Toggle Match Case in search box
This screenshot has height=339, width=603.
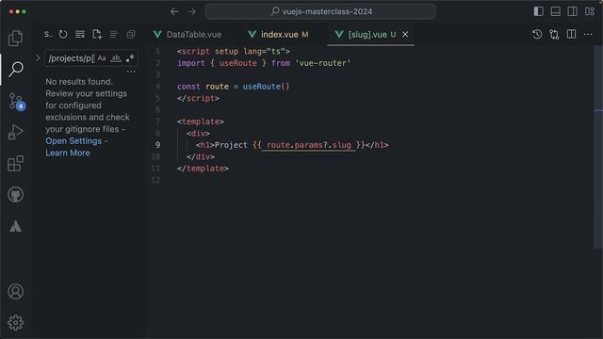click(x=102, y=58)
